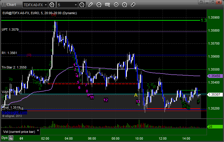Minimize the Chart window
The width and height of the screenshot is (224, 142).
(207, 2)
